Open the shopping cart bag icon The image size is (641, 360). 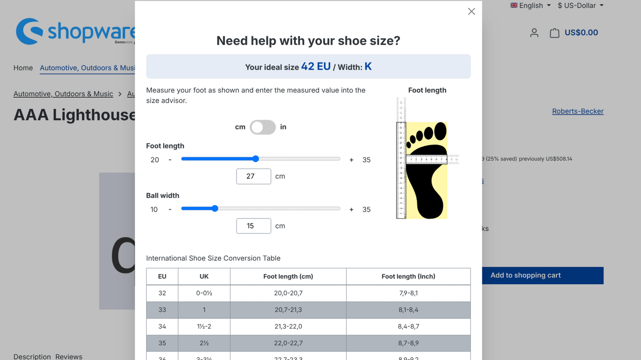[x=555, y=33]
